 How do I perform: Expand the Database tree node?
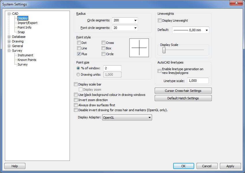[9, 37]
